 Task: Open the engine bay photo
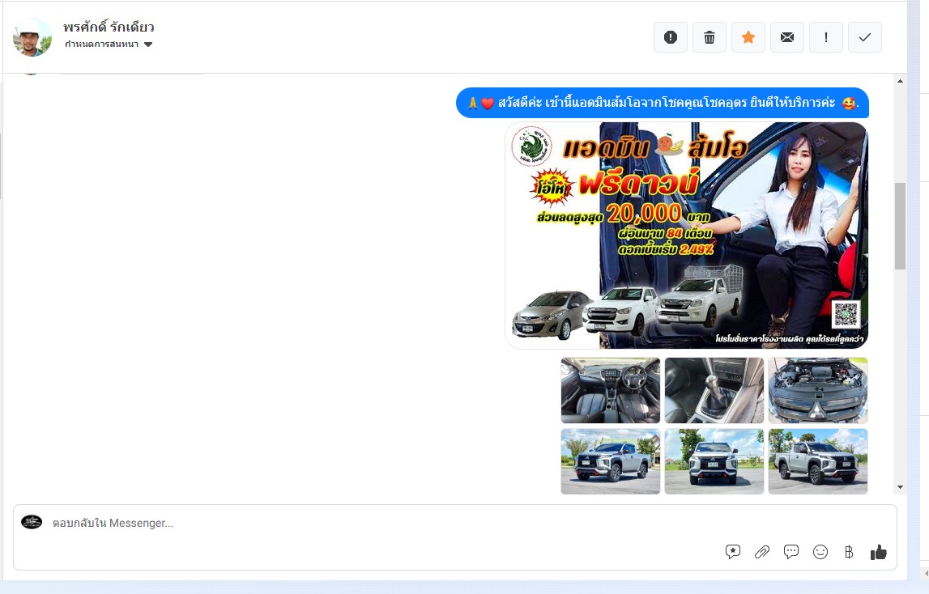[817, 390]
